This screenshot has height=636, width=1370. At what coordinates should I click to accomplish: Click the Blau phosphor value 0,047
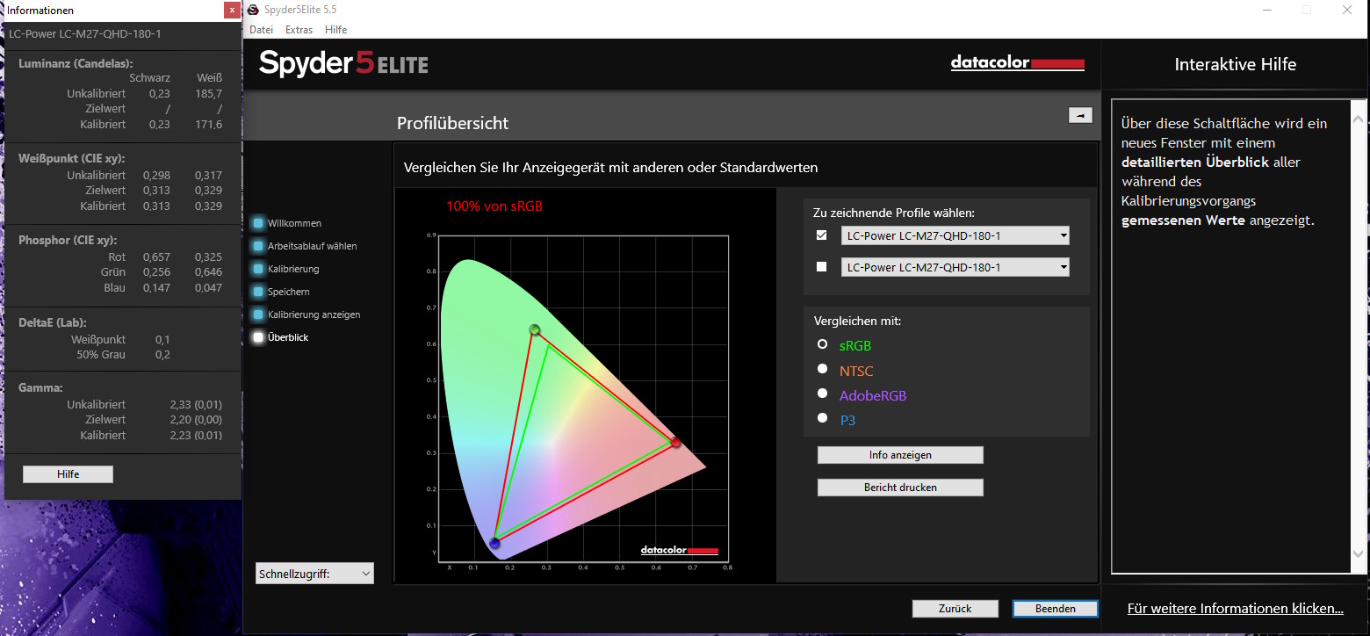click(208, 288)
